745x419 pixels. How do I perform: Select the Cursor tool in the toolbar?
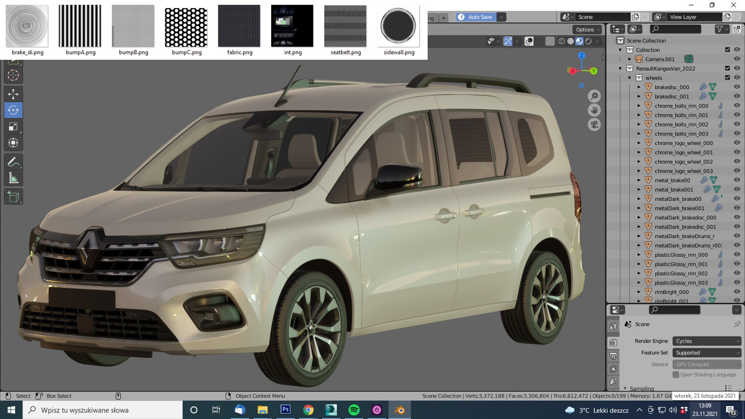tap(13, 75)
